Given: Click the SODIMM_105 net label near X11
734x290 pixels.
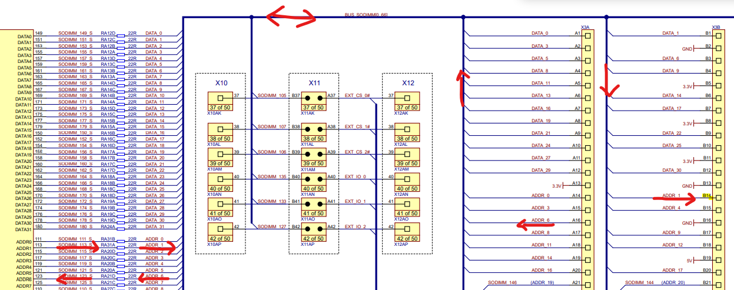Looking at the screenshot, I should (x=272, y=95).
